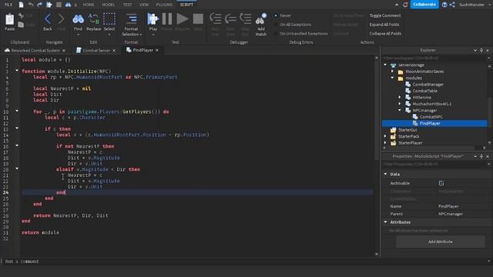The image size is (493, 277).
Task: Click the Step Out debugger icon
Action: pyautogui.click(x=245, y=18)
